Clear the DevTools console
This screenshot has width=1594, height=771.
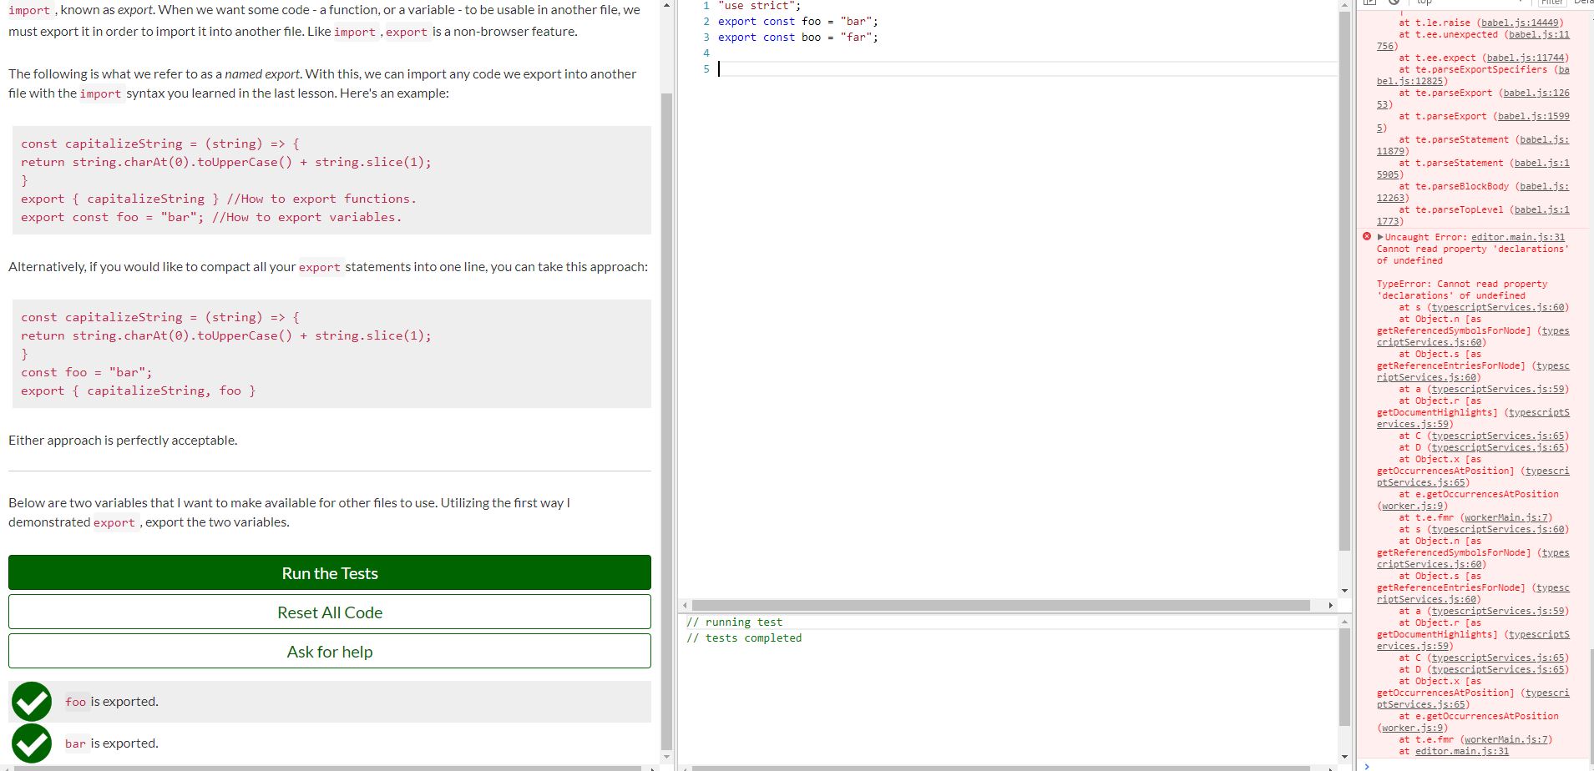coord(1394,3)
